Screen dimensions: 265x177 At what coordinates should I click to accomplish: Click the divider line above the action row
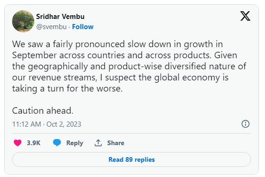(x=132, y=134)
